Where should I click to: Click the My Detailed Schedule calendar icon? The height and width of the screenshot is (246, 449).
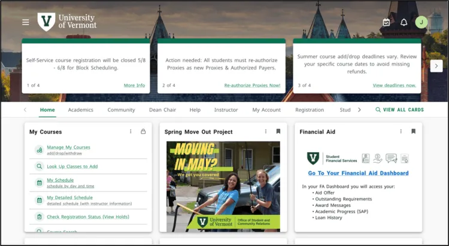pos(40,200)
